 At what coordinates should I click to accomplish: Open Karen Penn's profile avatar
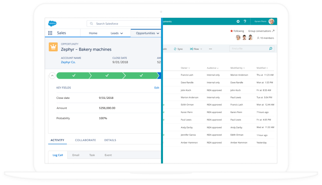271,21
